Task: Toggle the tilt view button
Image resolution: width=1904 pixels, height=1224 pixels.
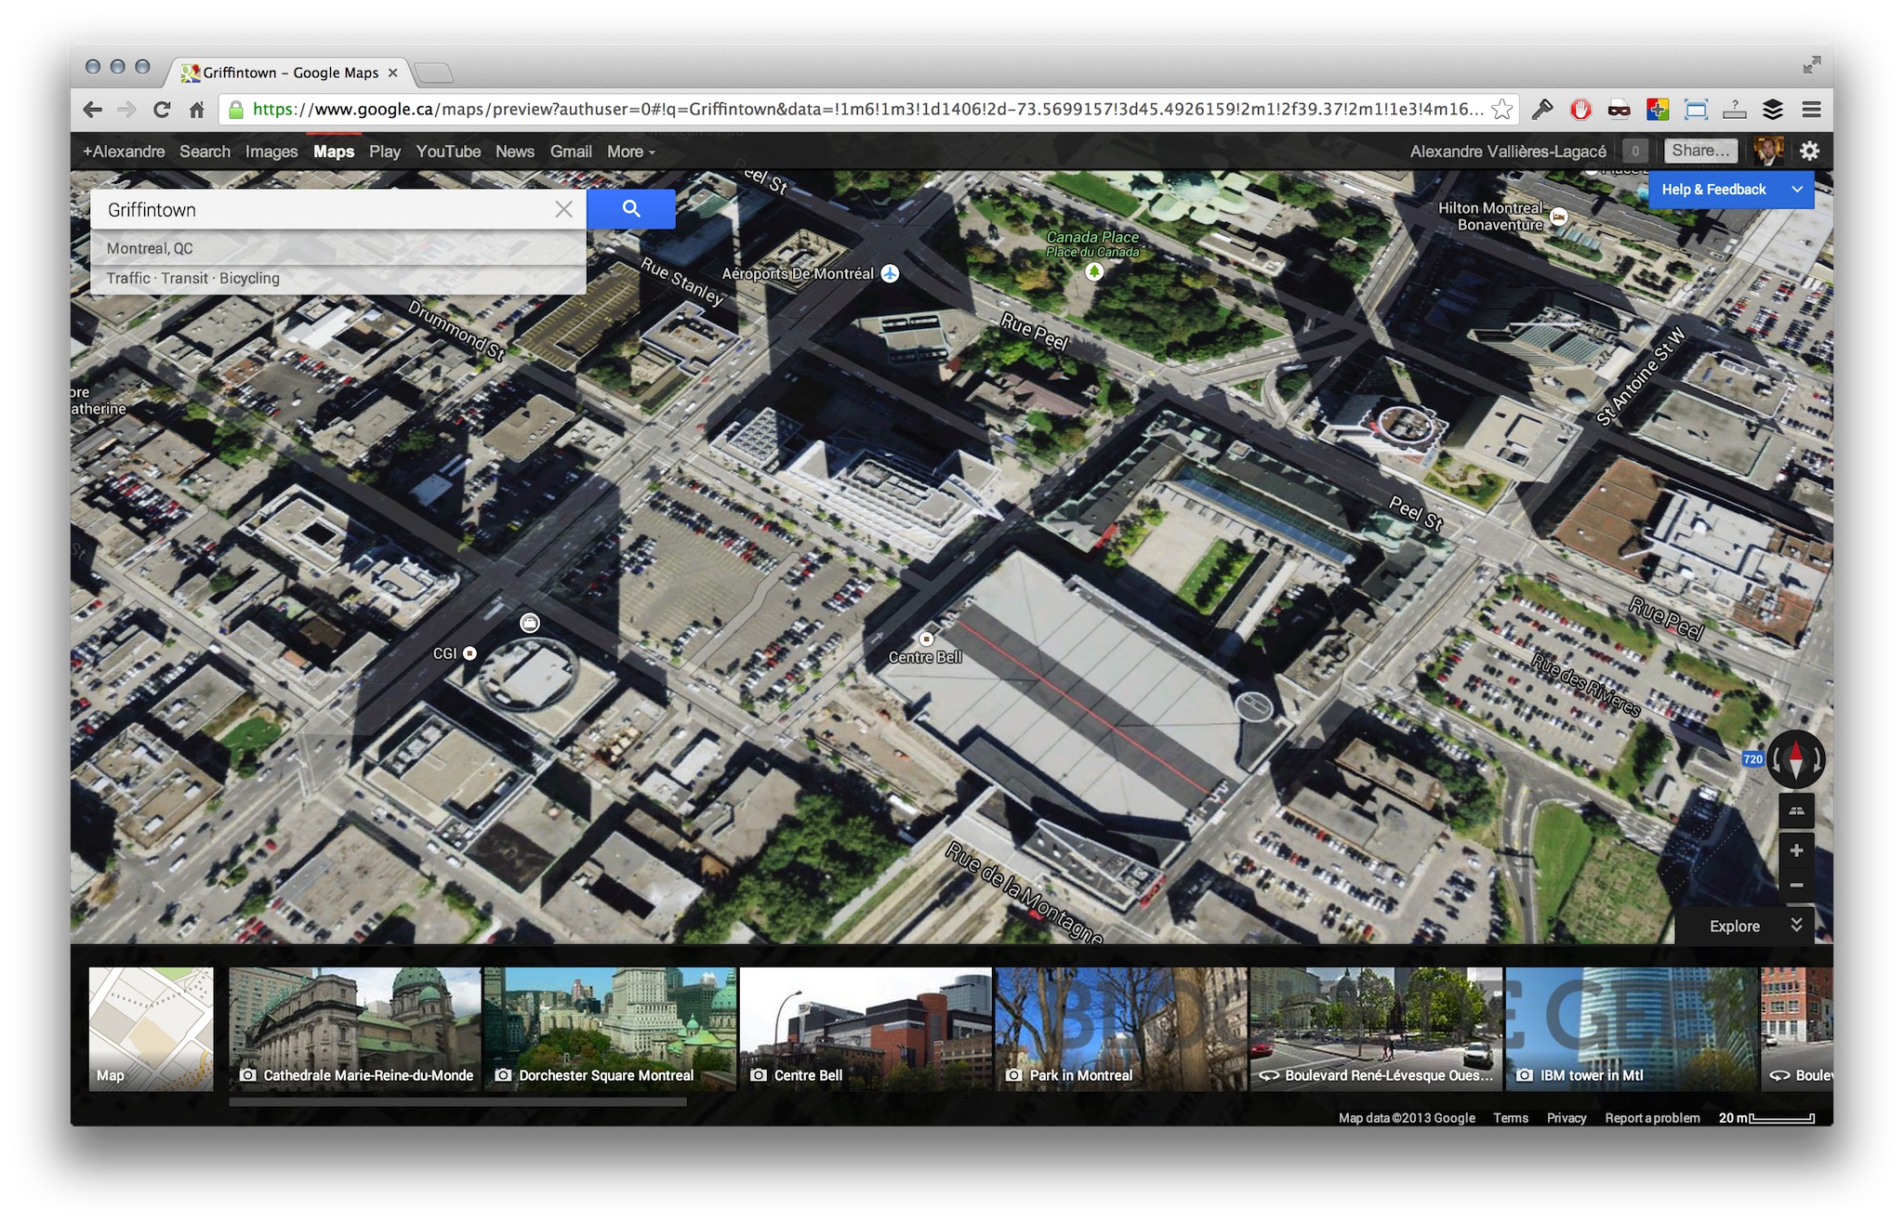Action: (1796, 810)
